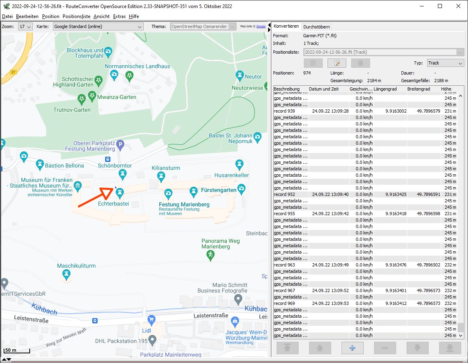Viewport: 468px width, 363px height.
Task: Open the Position menu
Action: (51, 16)
